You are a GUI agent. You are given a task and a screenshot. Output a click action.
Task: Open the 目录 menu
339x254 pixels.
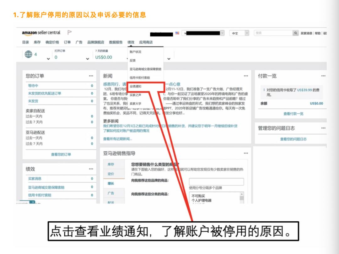[25, 42]
